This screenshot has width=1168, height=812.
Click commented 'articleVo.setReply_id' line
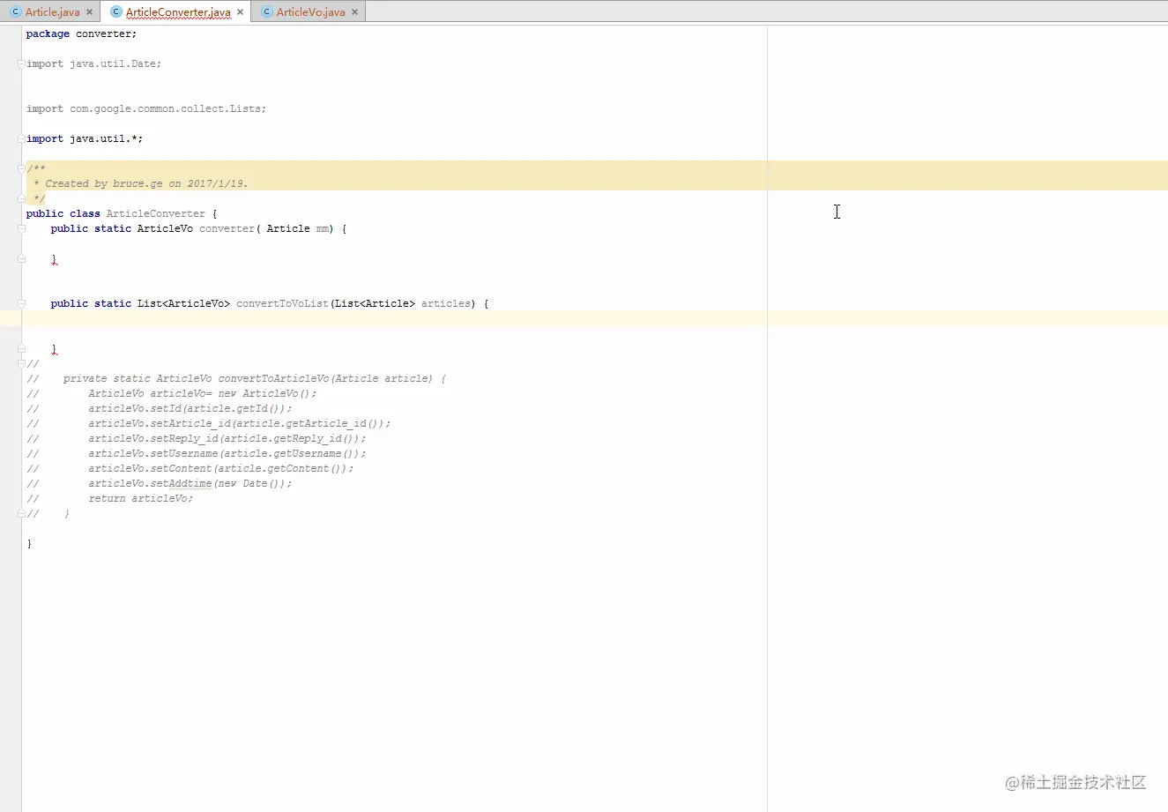coord(227,438)
